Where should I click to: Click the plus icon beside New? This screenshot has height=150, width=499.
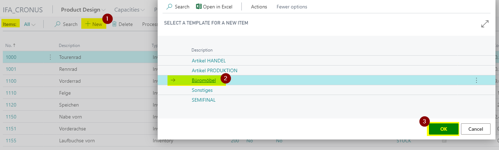pyautogui.click(x=88, y=24)
